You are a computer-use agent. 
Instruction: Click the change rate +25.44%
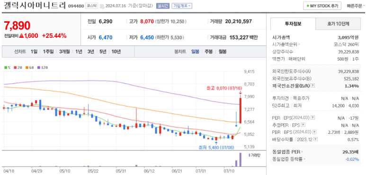[54, 36]
